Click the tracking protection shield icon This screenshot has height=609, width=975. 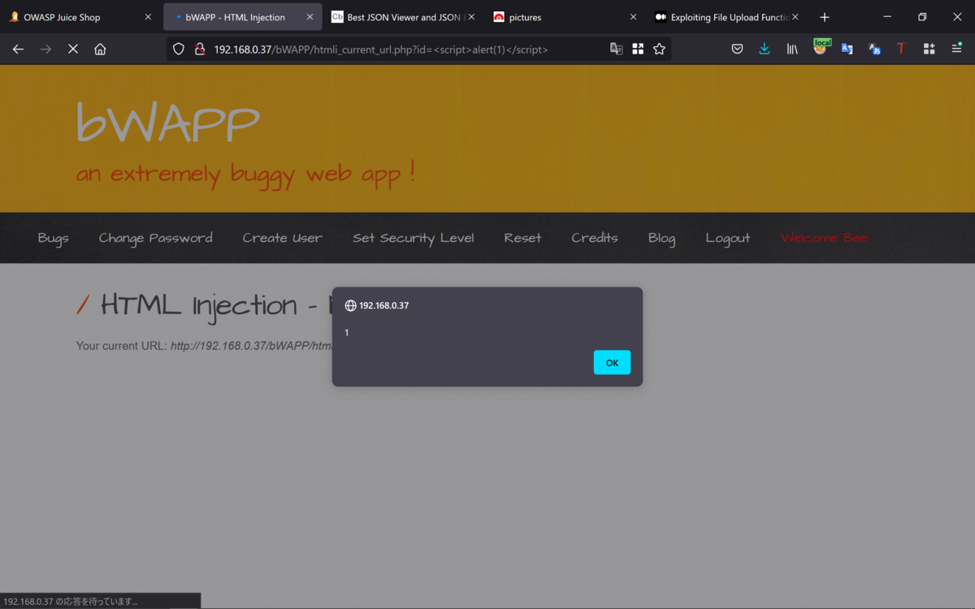tap(179, 49)
